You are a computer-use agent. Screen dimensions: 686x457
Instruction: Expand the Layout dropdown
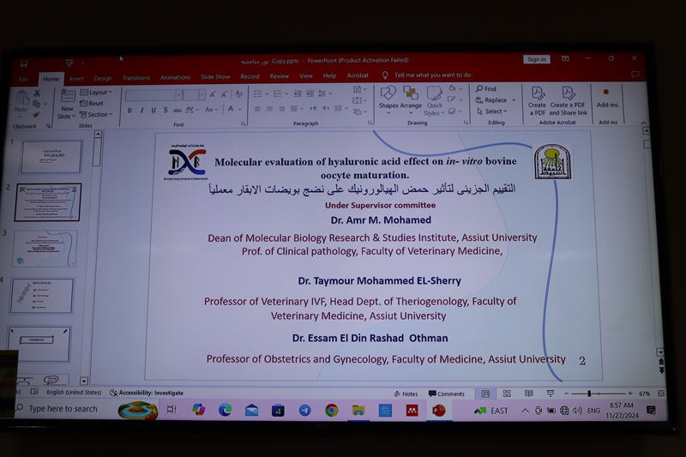click(x=99, y=92)
